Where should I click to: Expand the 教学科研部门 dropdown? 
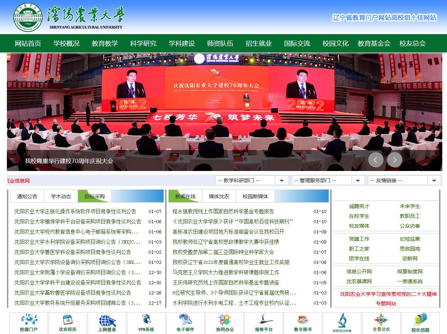click(282, 180)
